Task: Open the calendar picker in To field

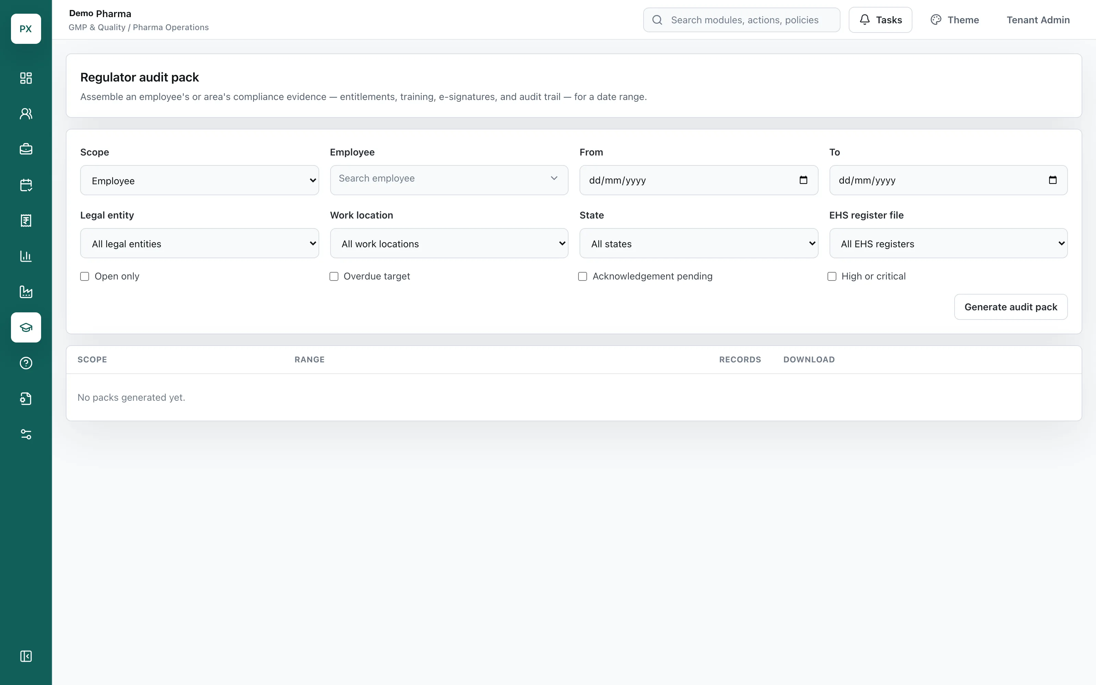Action: [x=1053, y=180]
